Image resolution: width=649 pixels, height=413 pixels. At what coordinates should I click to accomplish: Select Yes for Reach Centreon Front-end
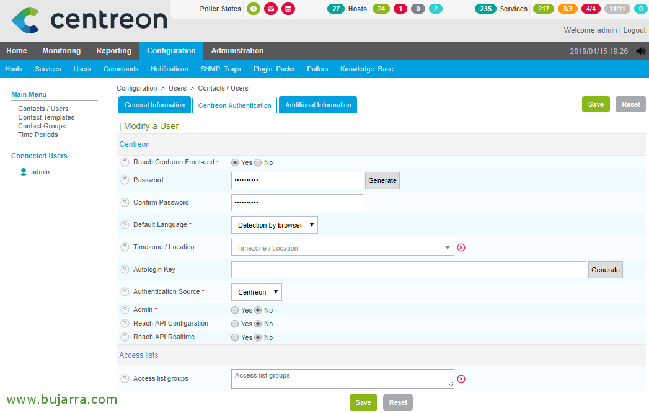click(235, 163)
